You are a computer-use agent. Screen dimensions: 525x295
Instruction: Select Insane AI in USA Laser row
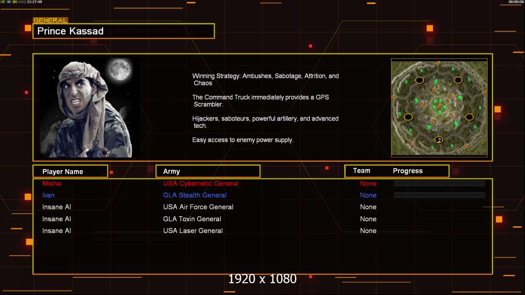point(57,231)
